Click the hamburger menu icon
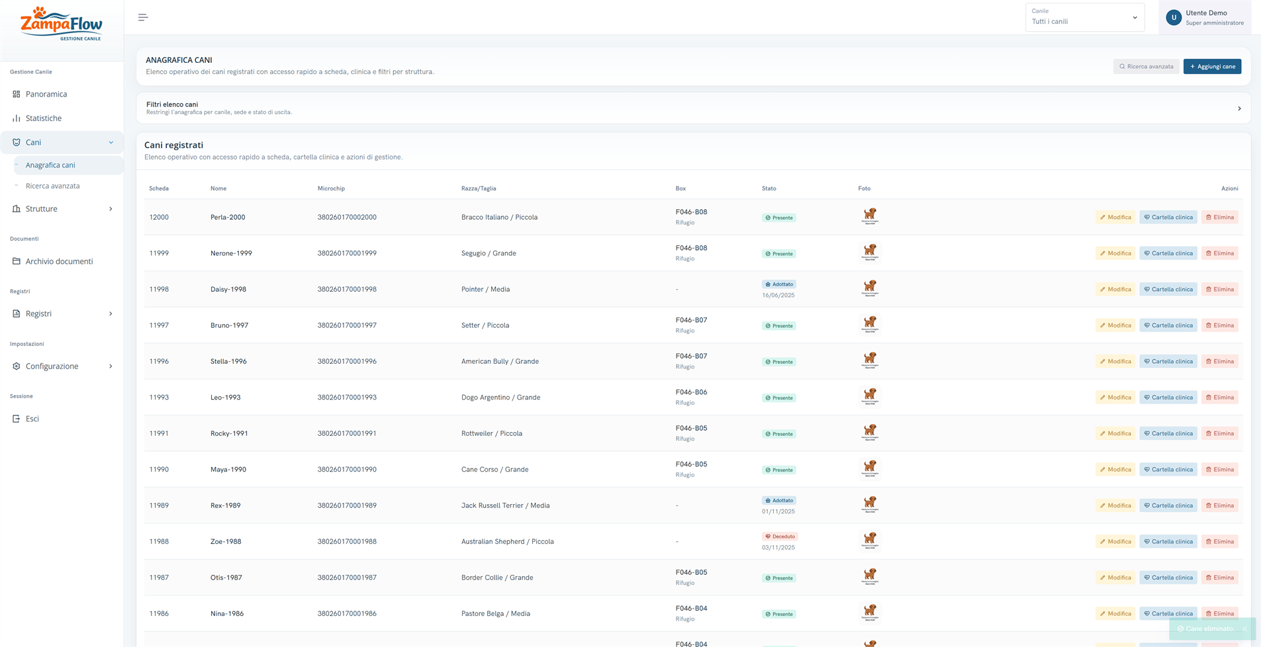The height and width of the screenshot is (647, 1261). pos(143,17)
